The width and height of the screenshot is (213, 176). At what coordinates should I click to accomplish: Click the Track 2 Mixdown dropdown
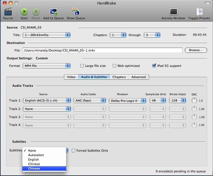tap(127, 109)
